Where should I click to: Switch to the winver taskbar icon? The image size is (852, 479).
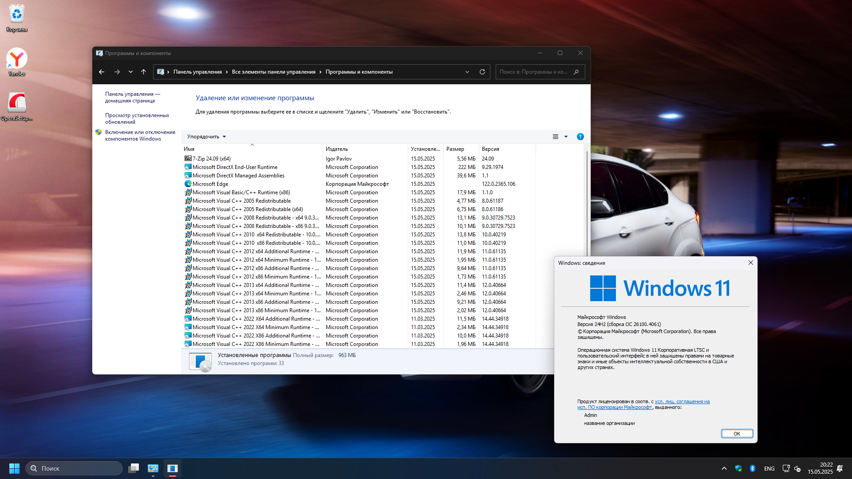pyautogui.click(x=173, y=468)
